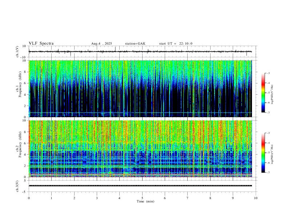This screenshot has height=222, width=288.
Task: Click time axis tick label '10'
Action: click(x=256, y=198)
